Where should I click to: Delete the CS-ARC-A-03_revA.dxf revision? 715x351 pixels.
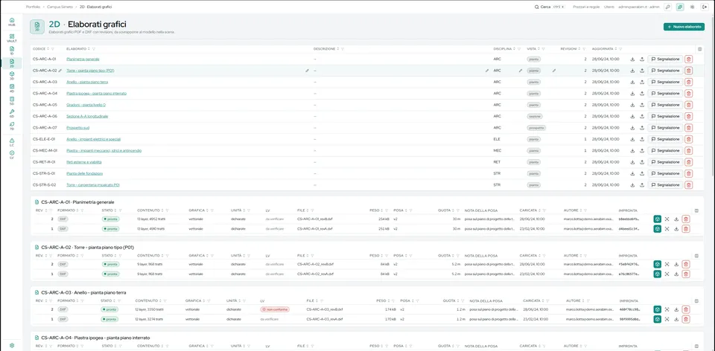[x=686, y=319]
